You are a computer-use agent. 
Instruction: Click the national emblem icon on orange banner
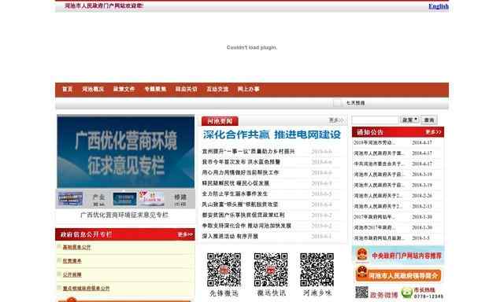tap(362, 272)
